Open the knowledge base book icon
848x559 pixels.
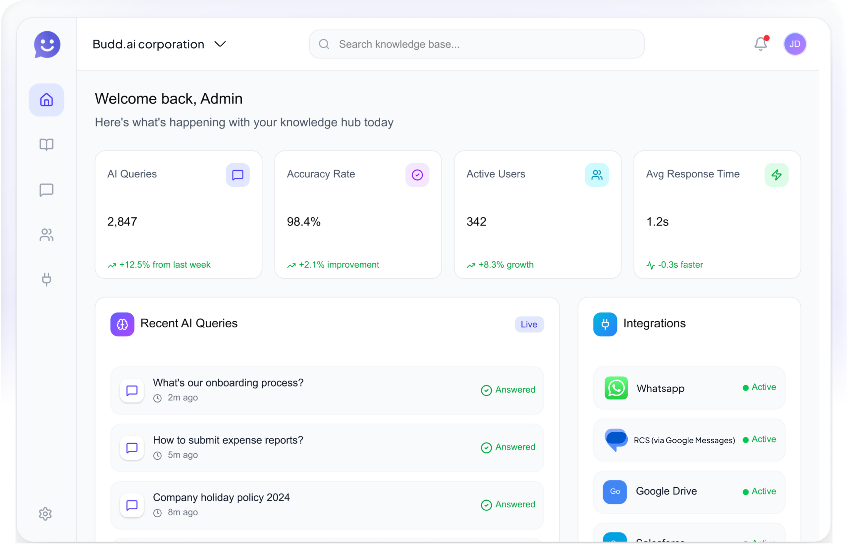46,145
